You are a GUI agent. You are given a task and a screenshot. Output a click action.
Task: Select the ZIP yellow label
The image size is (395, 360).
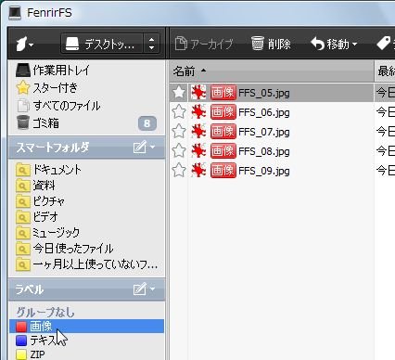click(x=86, y=354)
